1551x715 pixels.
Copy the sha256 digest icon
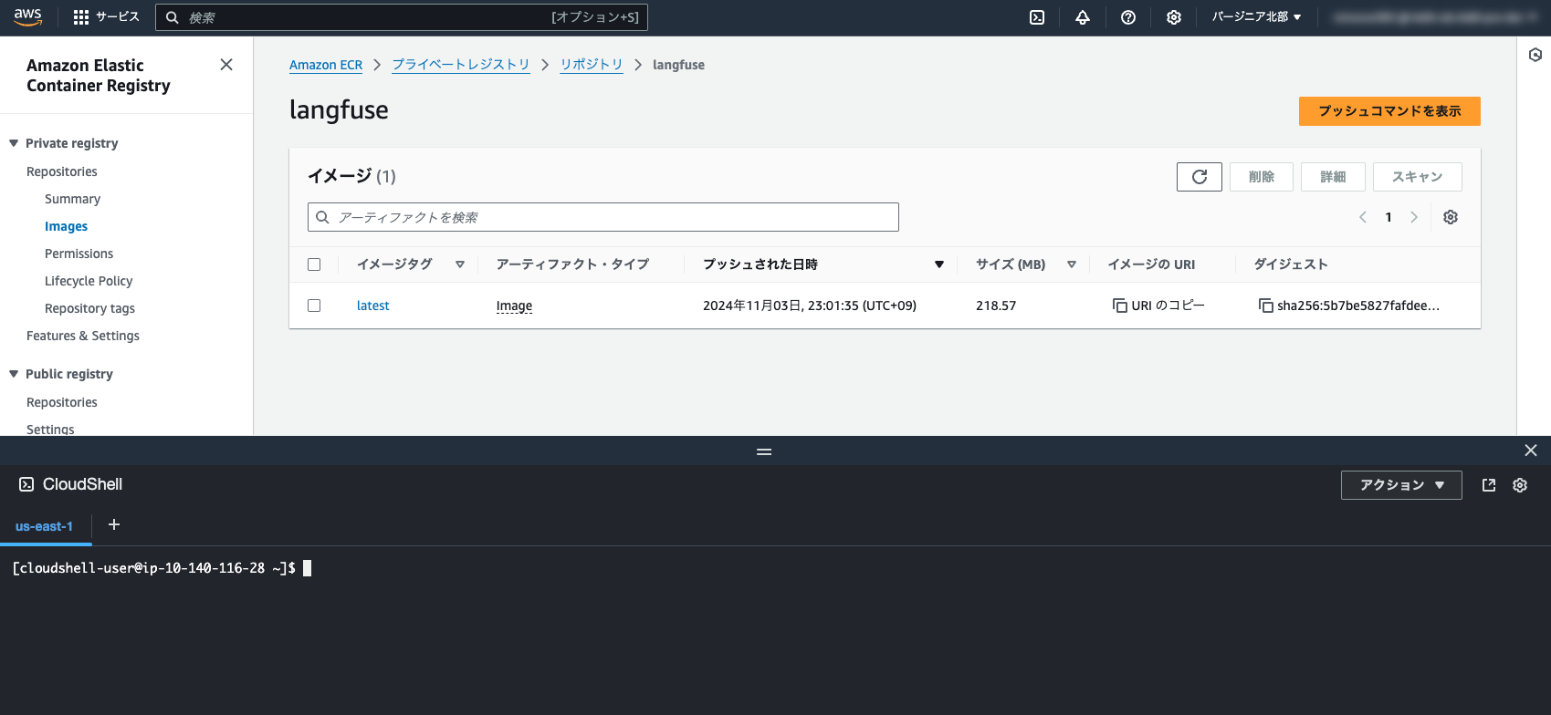[1265, 306]
